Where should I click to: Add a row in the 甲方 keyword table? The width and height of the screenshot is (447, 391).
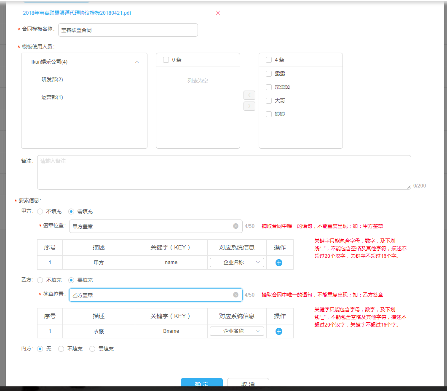point(279,262)
